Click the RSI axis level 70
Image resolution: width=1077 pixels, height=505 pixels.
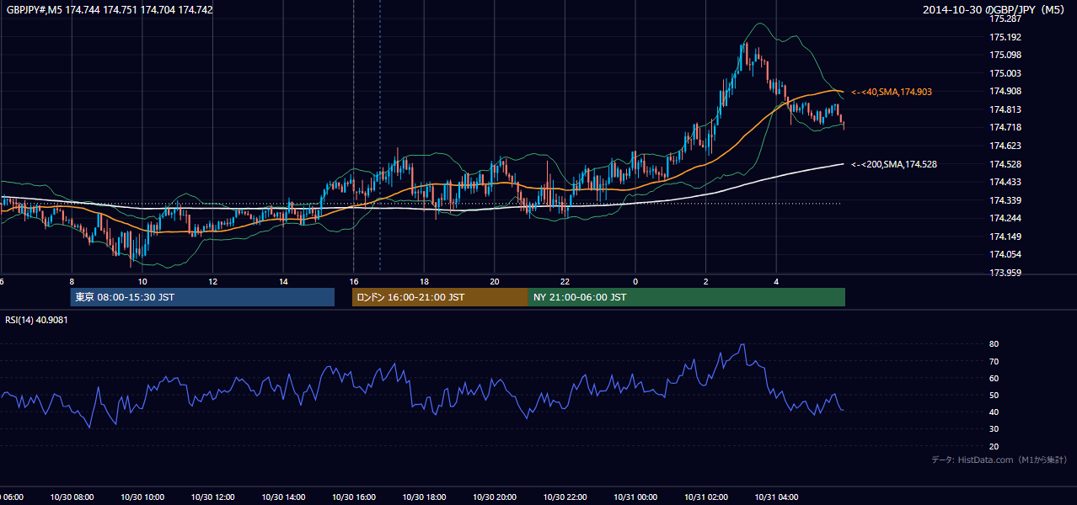coord(994,361)
